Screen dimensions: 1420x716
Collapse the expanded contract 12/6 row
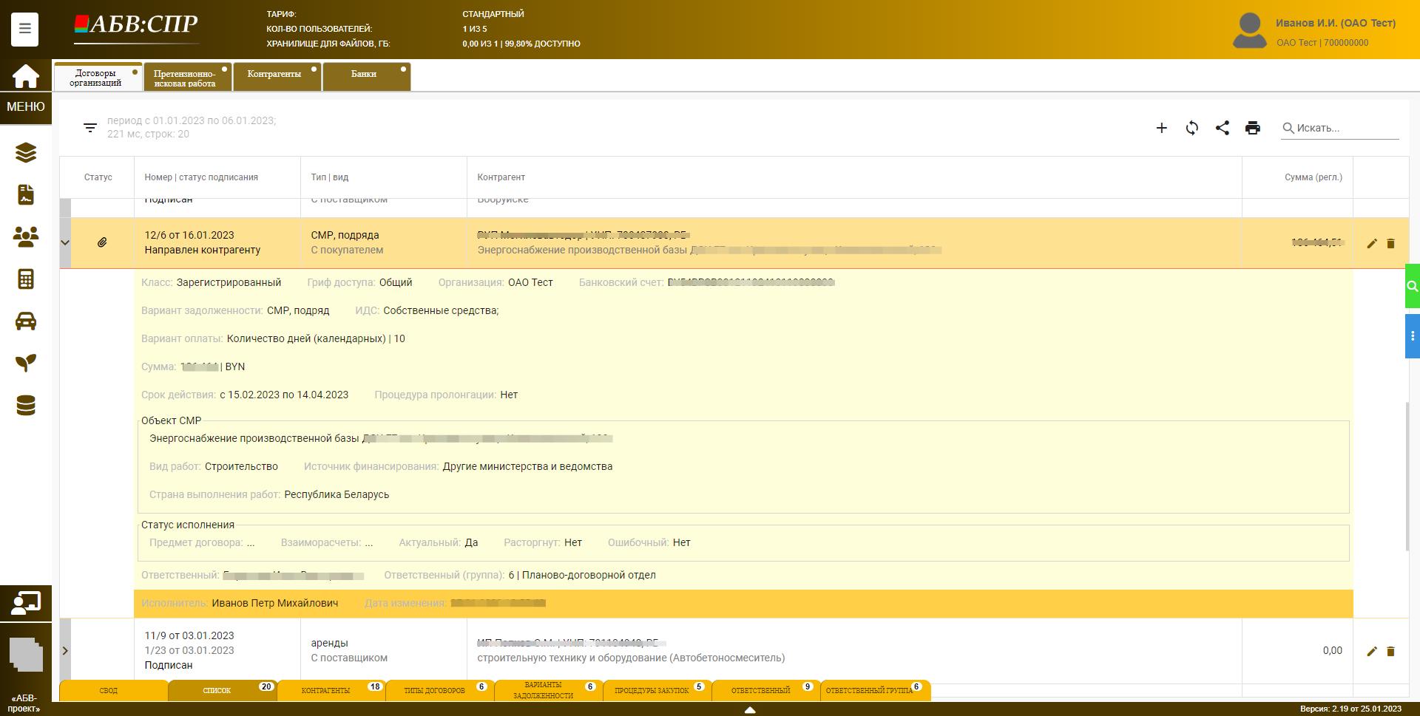[x=64, y=242]
